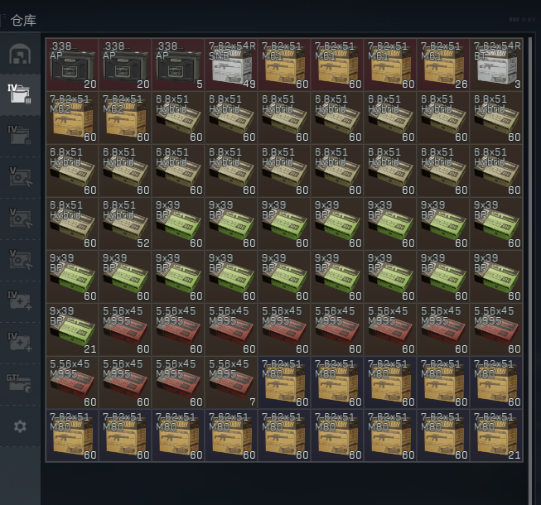
Task: Switch to the dimmed IV folder container
Action: 20,136
